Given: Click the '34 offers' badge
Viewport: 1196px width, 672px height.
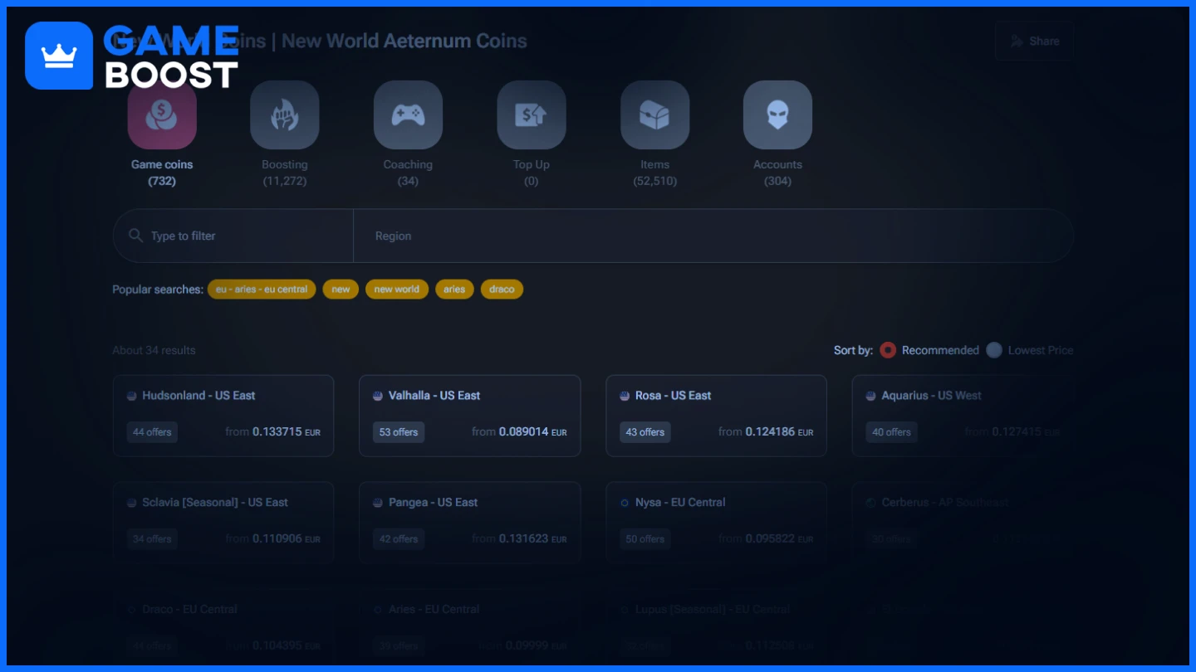Looking at the screenshot, I should (x=152, y=539).
